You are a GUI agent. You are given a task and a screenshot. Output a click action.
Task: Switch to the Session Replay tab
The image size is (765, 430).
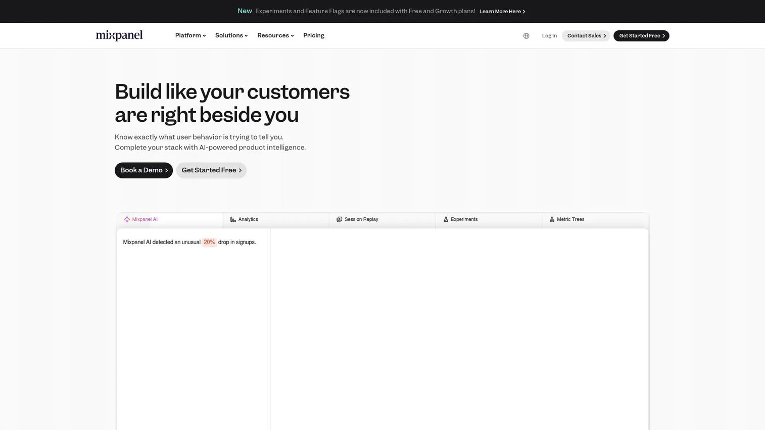[x=382, y=220]
